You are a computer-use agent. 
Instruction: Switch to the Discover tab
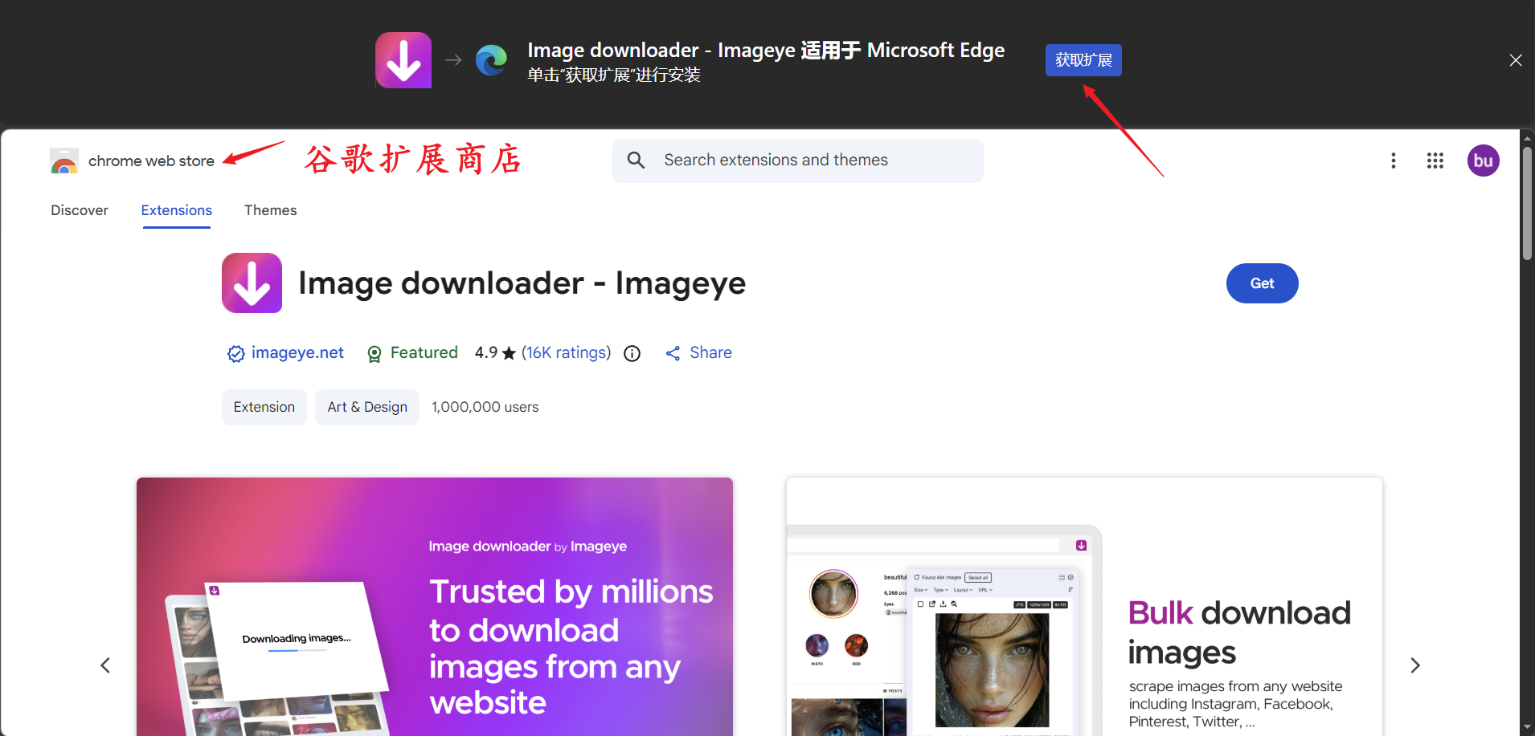click(80, 210)
